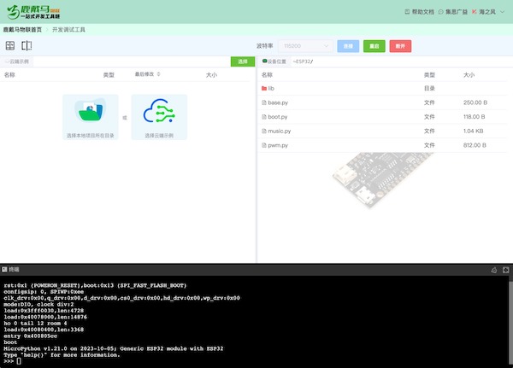Click the cloud examples icon

click(158, 112)
